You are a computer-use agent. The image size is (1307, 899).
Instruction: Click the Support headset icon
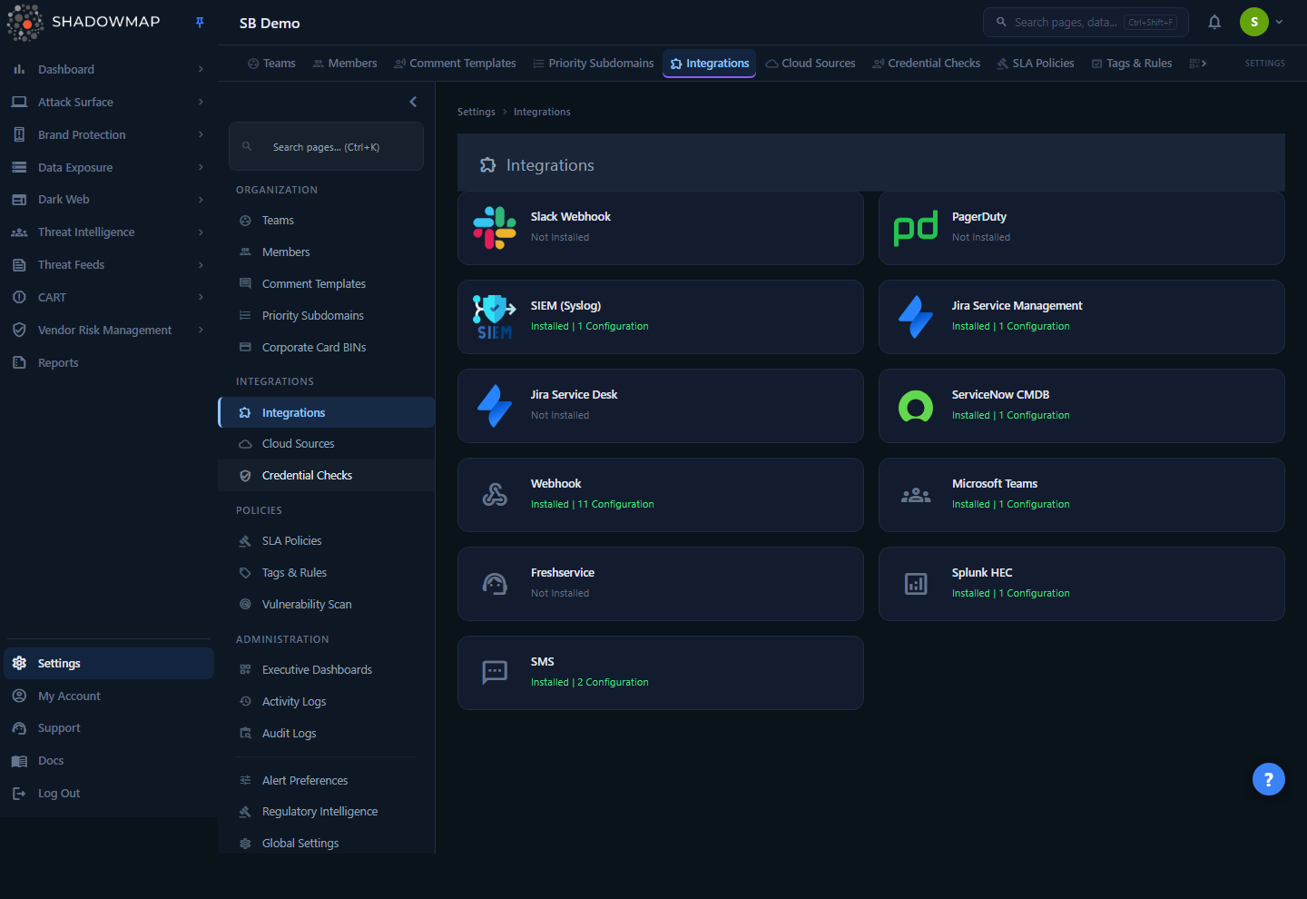pos(19,728)
